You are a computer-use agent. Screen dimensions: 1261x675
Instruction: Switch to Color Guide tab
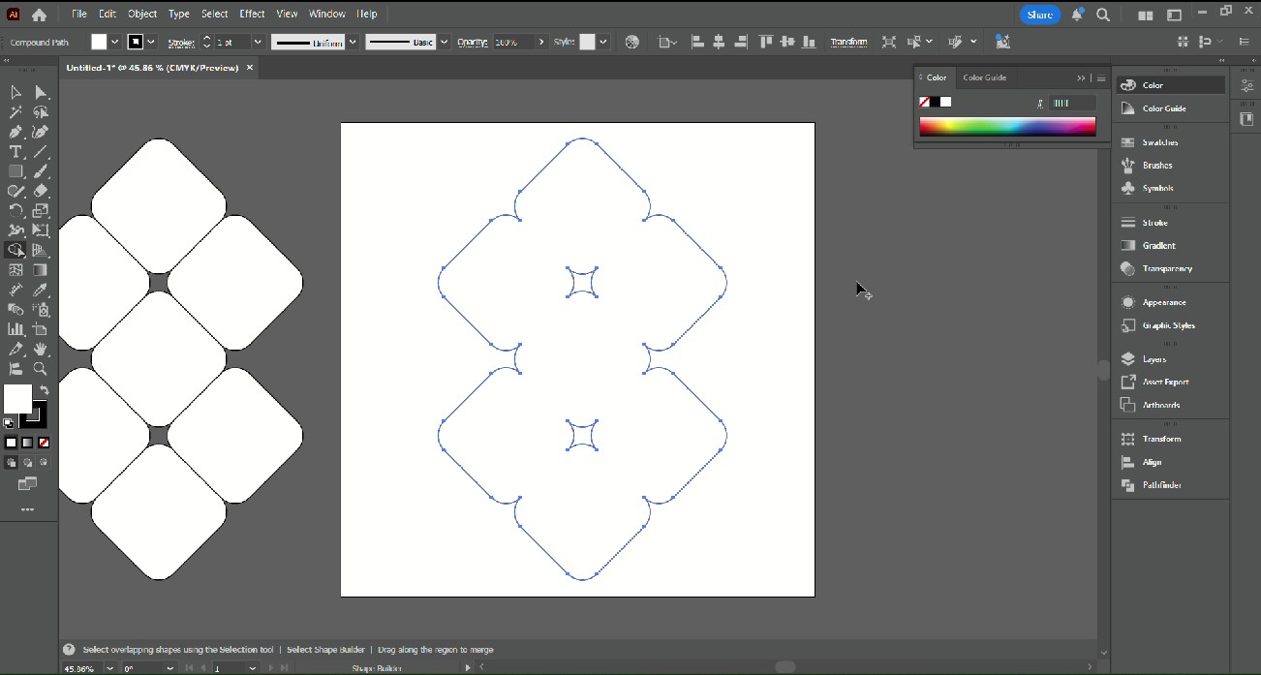(x=984, y=77)
